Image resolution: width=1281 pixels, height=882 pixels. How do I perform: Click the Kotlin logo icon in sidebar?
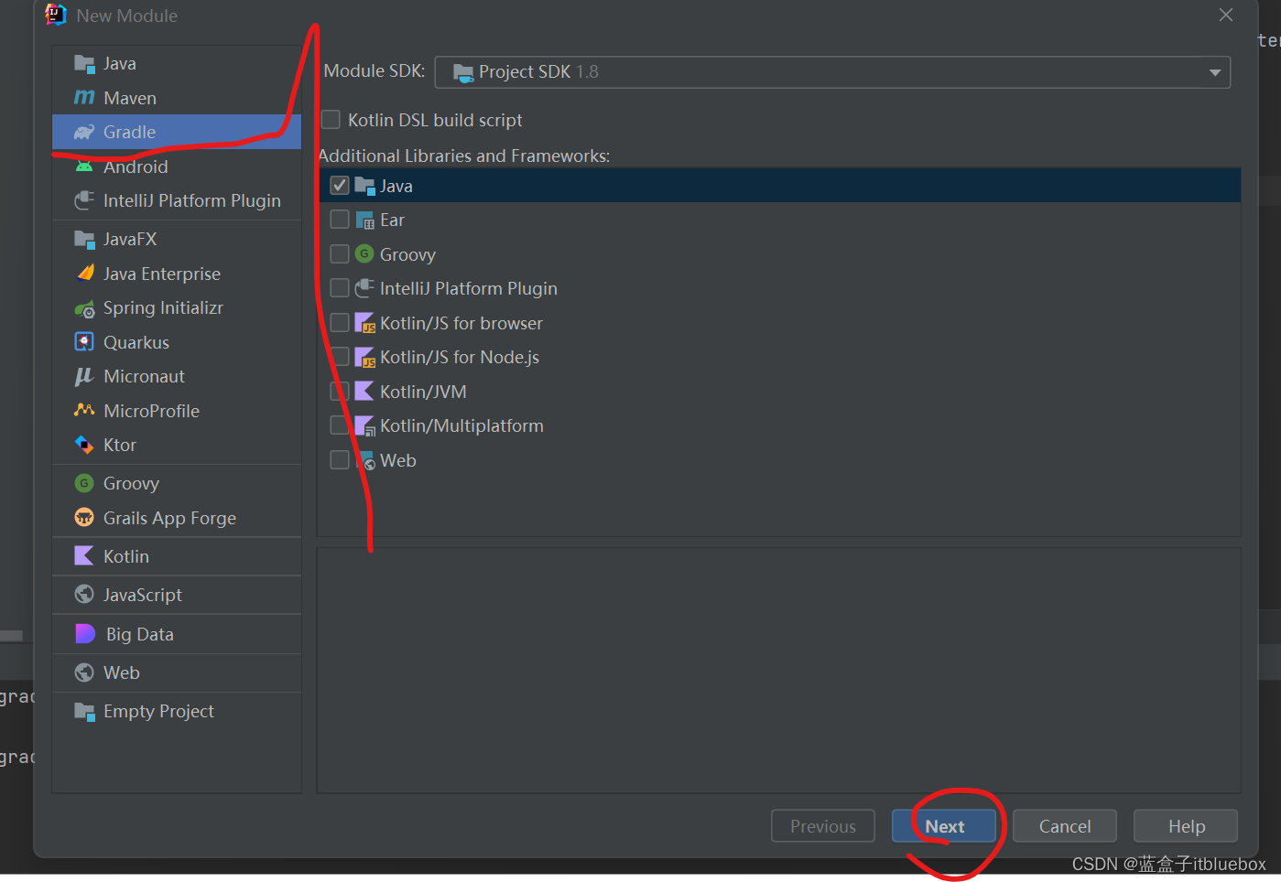coord(84,555)
